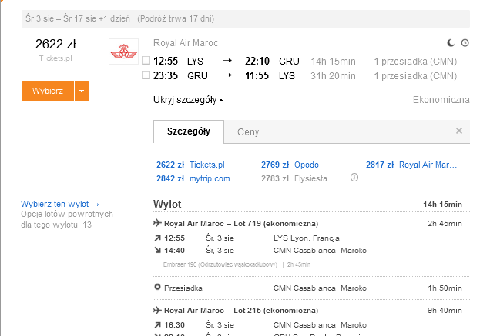Click the overnight flight moon icon
Image resolution: width=490 pixels, height=336 pixels.
(x=450, y=43)
